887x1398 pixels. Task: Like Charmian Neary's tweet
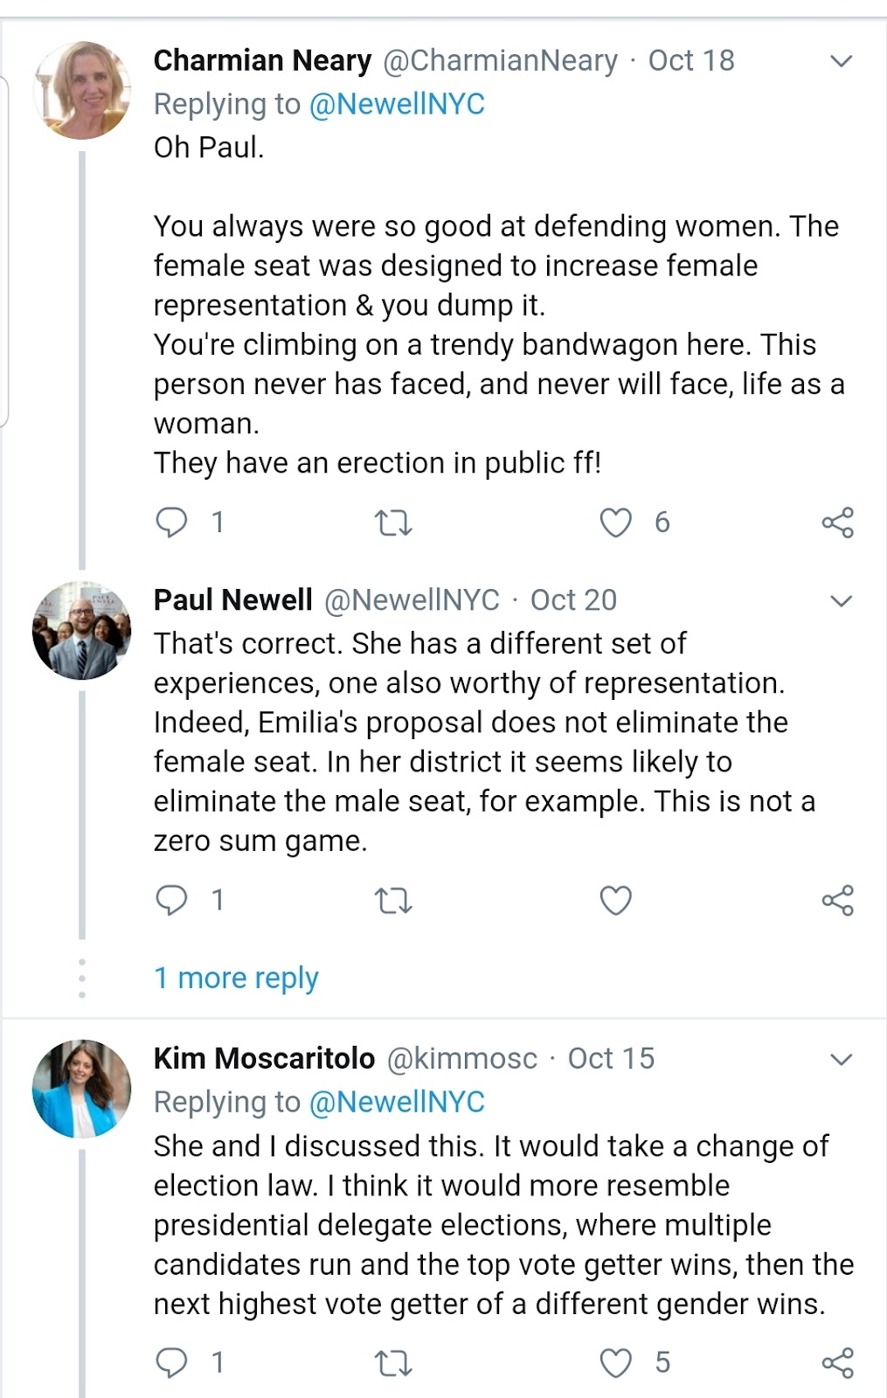coord(616,523)
